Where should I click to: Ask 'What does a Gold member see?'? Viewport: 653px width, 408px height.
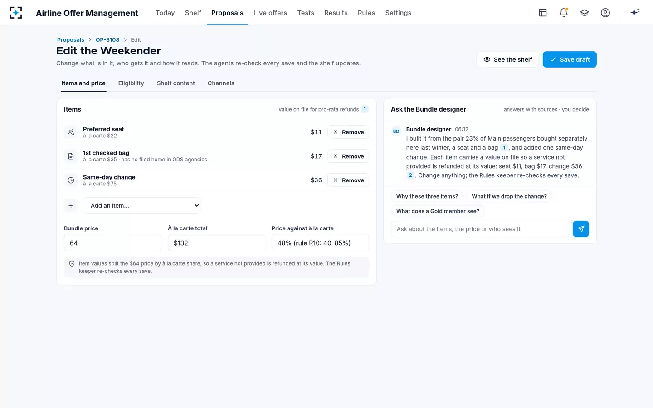pyautogui.click(x=438, y=211)
